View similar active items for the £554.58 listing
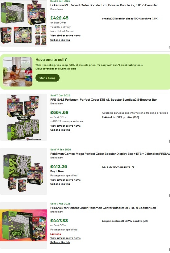This screenshot has width=170, height=253. (65, 126)
